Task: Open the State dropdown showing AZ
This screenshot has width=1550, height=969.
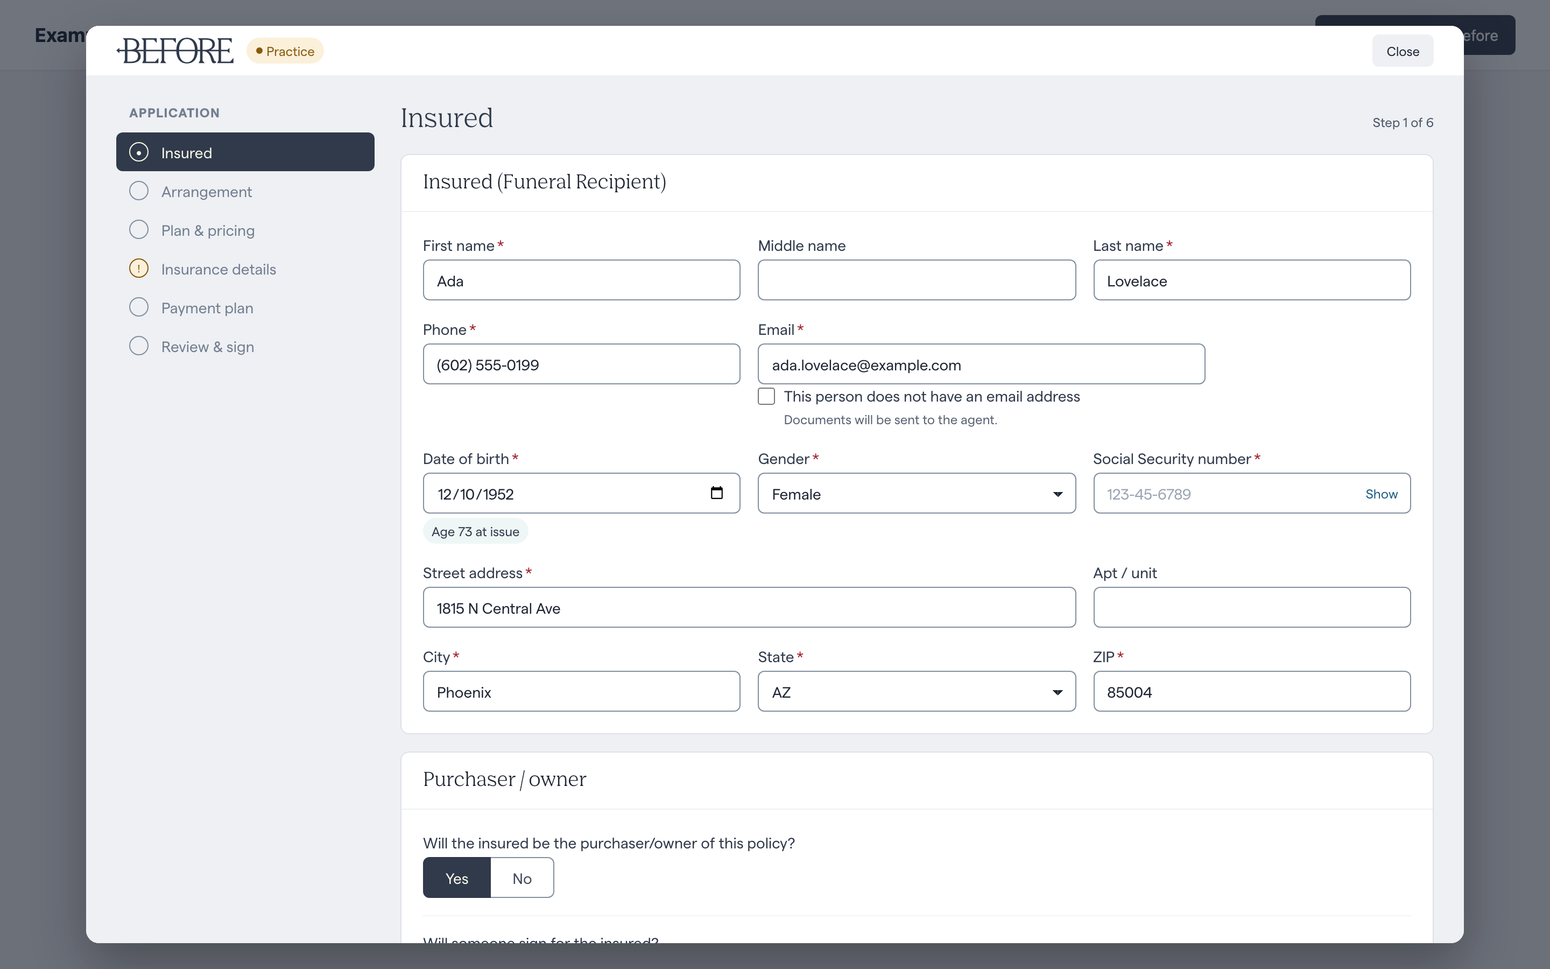Action: click(x=917, y=692)
